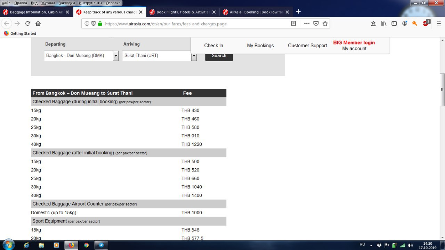Open the Firefox hamburger menu
The height and width of the screenshot is (250, 445).
tap(439, 24)
